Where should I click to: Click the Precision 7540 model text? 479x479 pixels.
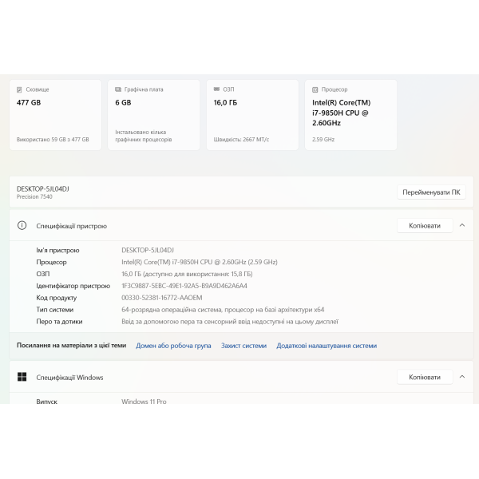tap(34, 196)
